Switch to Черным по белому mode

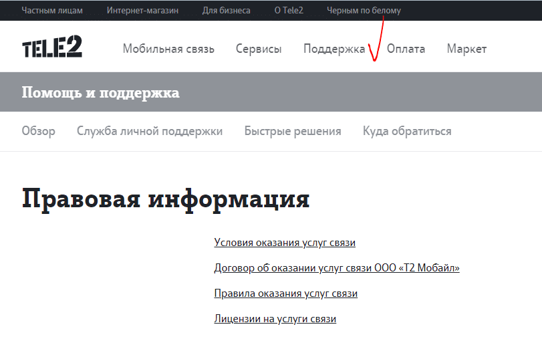pyautogui.click(x=364, y=11)
